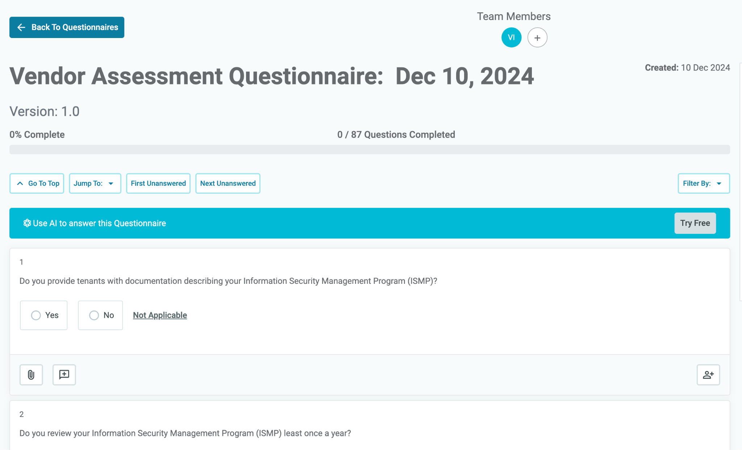The width and height of the screenshot is (742, 450).
Task: Assign question 1 to a team member
Action: click(x=708, y=375)
